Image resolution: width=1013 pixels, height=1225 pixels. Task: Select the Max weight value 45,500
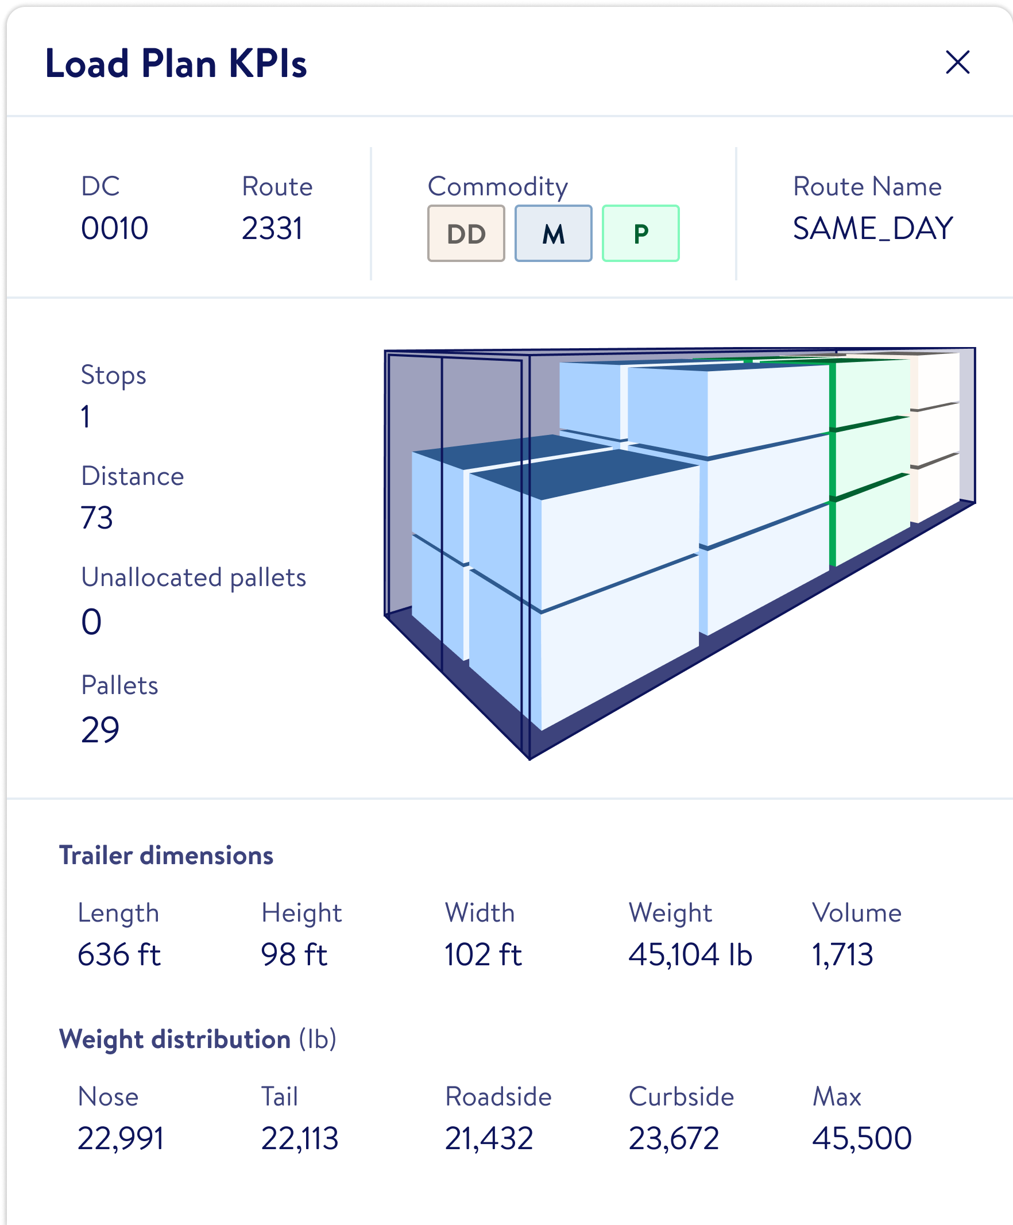coord(861,1138)
